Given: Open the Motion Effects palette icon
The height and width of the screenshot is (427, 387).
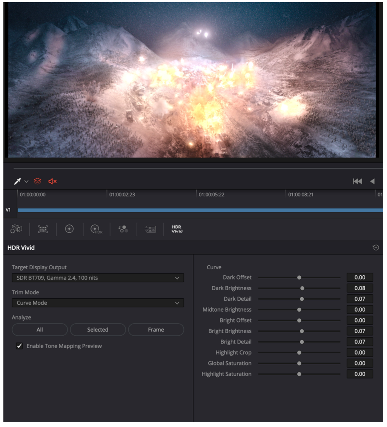Looking at the screenshot, I should (x=150, y=229).
